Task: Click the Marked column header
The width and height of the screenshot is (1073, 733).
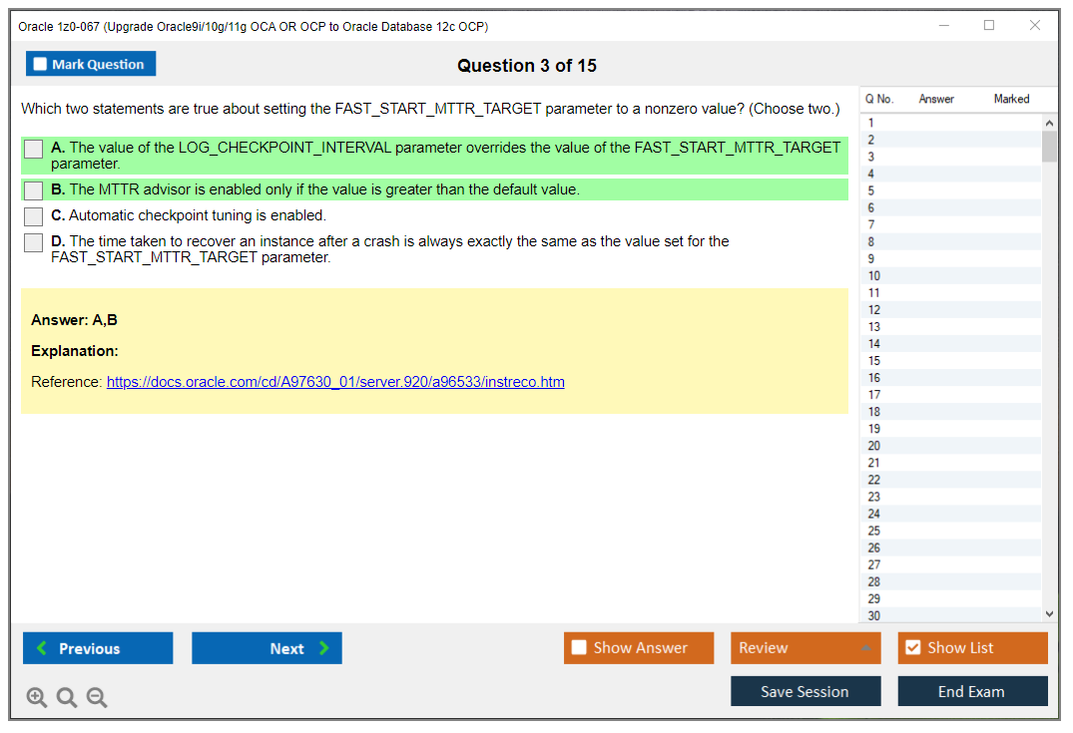Action: [x=1011, y=99]
